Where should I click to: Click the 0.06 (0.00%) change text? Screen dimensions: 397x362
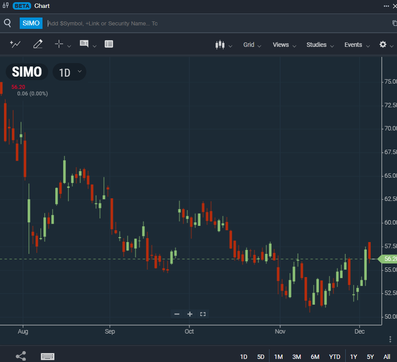pyautogui.click(x=32, y=94)
